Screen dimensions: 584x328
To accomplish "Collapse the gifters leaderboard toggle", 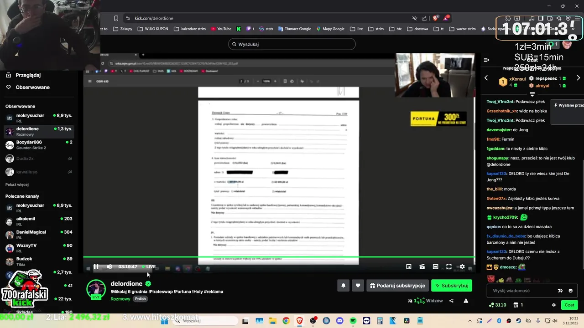I will click(x=532, y=94).
